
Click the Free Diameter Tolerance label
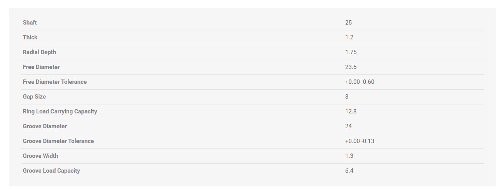54,82
